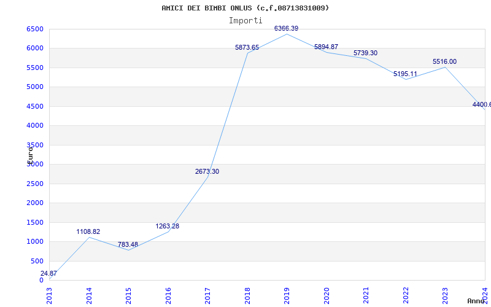Select the 783.48 data label
The height and width of the screenshot is (307, 491).
(x=128, y=244)
